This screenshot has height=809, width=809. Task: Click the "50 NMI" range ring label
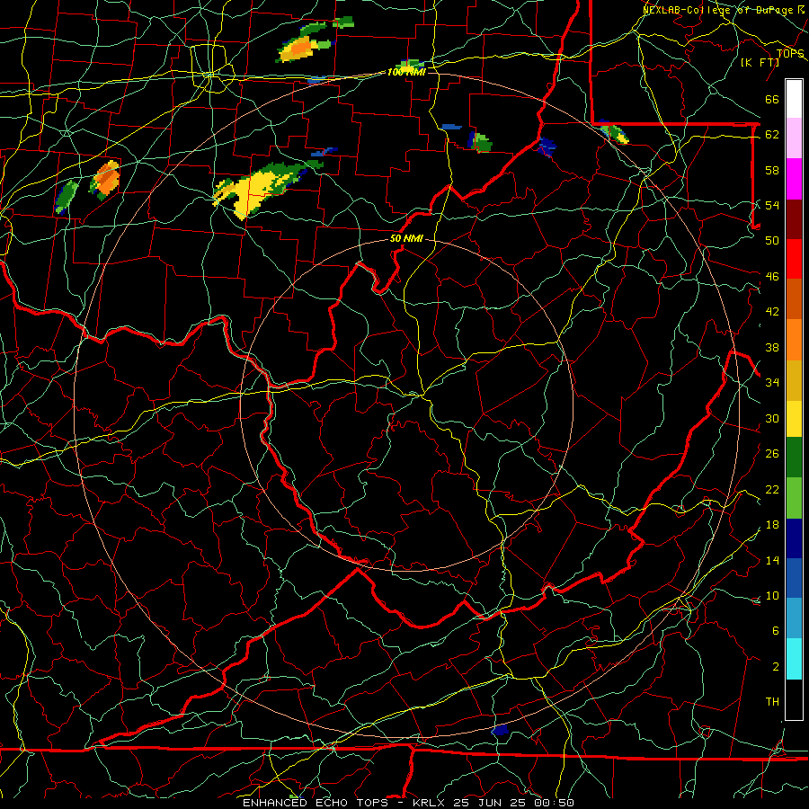point(406,238)
